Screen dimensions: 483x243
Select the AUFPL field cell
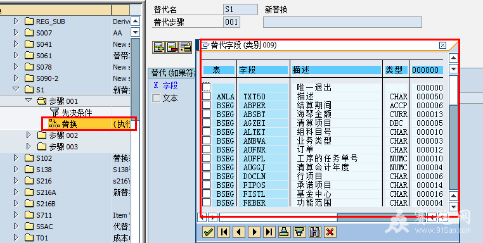(x=264, y=159)
